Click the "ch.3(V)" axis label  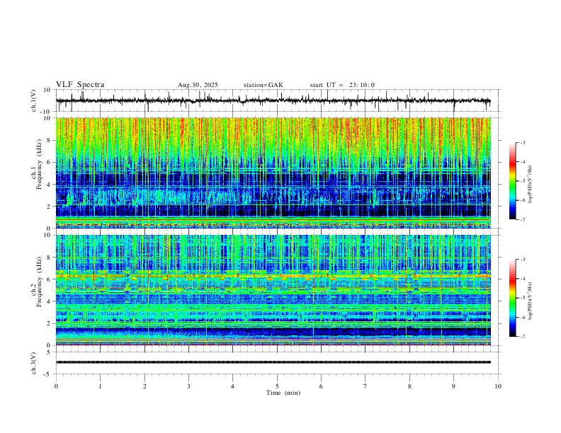pos(33,363)
